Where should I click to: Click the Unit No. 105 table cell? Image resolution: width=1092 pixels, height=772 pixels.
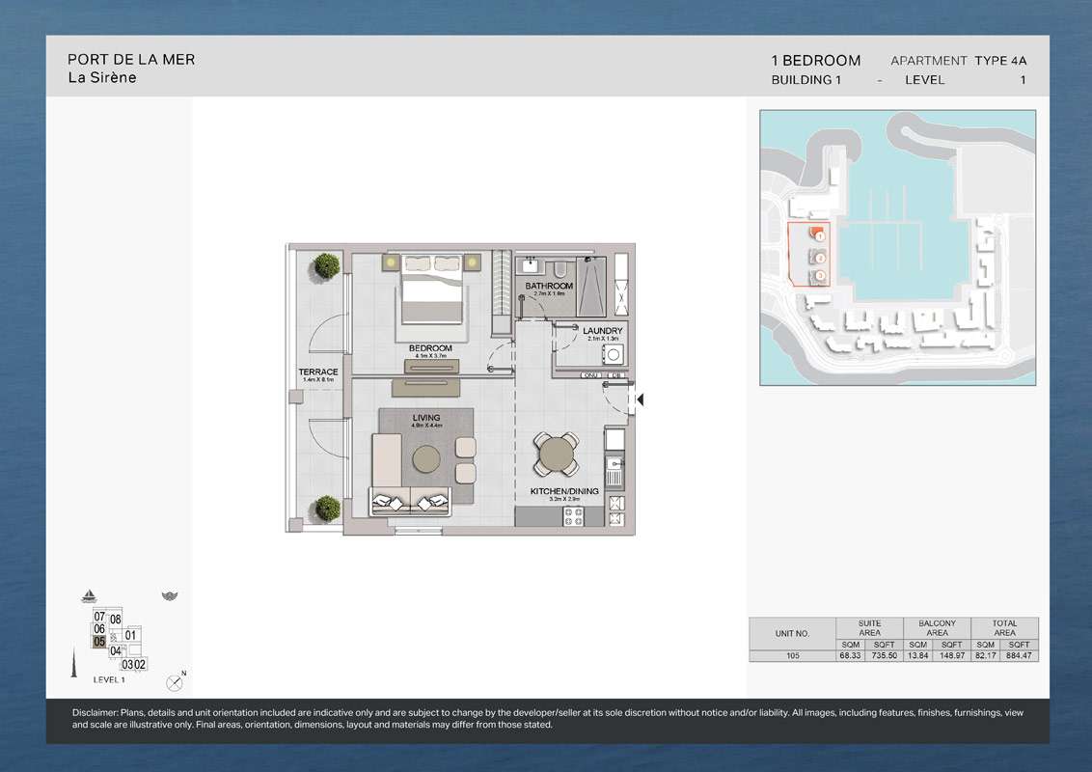(792, 655)
